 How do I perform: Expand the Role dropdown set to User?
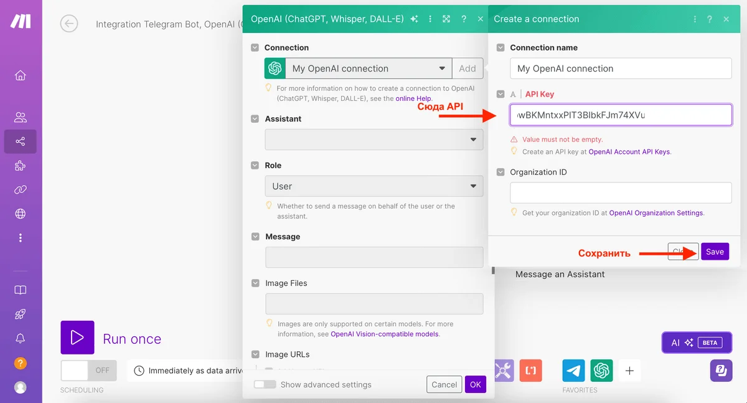click(374, 186)
